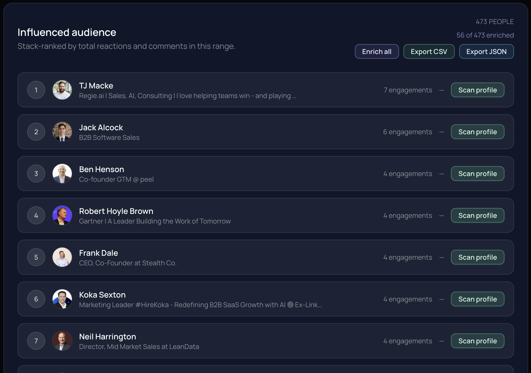
Task: Select the name Jack Alcock
Action: [x=101, y=127]
